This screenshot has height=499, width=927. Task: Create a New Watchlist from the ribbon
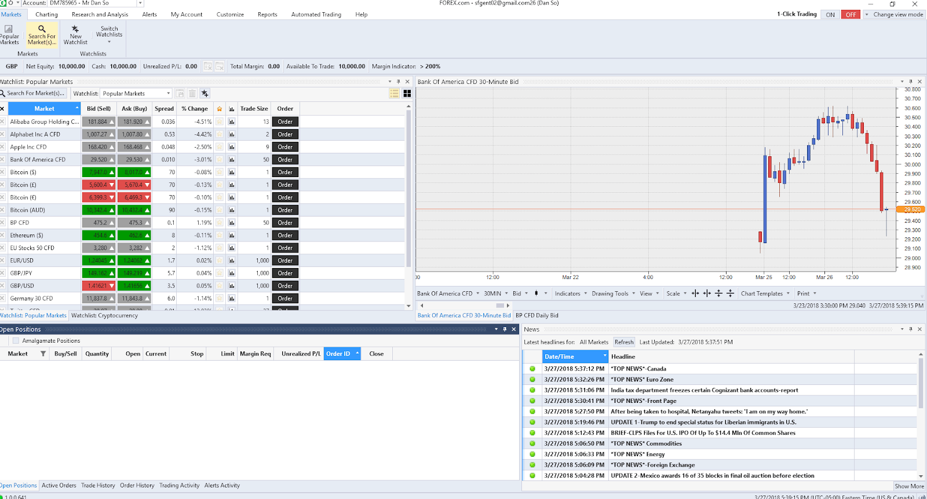[x=75, y=35]
